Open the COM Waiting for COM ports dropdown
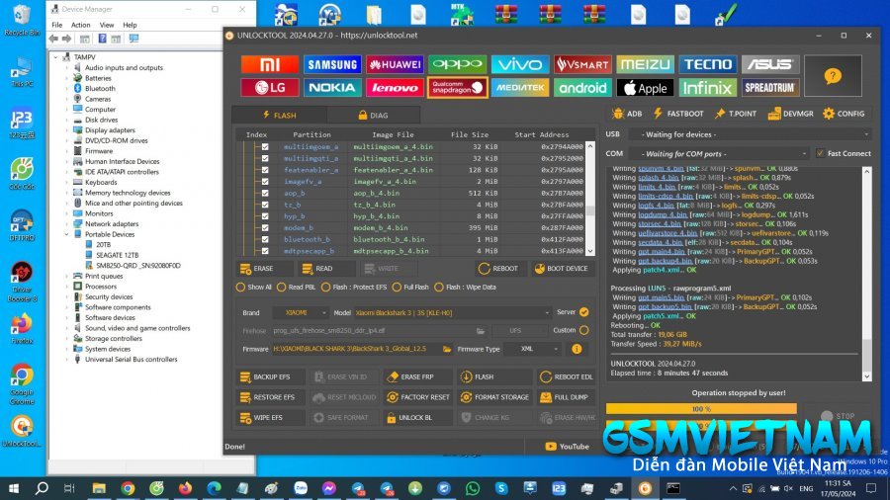This screenshot has width=890, height=500. coord(721,153)
